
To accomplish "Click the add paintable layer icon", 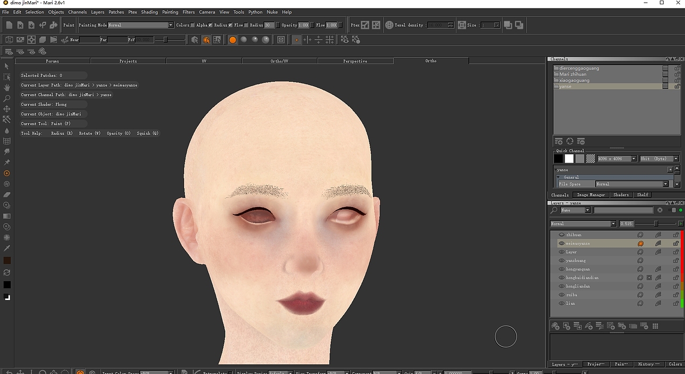I will point(555,326).
